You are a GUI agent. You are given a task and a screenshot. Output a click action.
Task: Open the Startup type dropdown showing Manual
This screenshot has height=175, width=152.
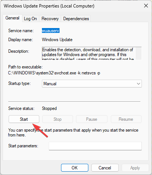pos(92,84)
